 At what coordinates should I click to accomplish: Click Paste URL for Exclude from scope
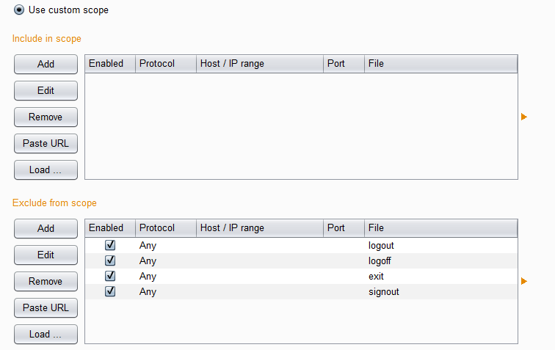(46, 308)
